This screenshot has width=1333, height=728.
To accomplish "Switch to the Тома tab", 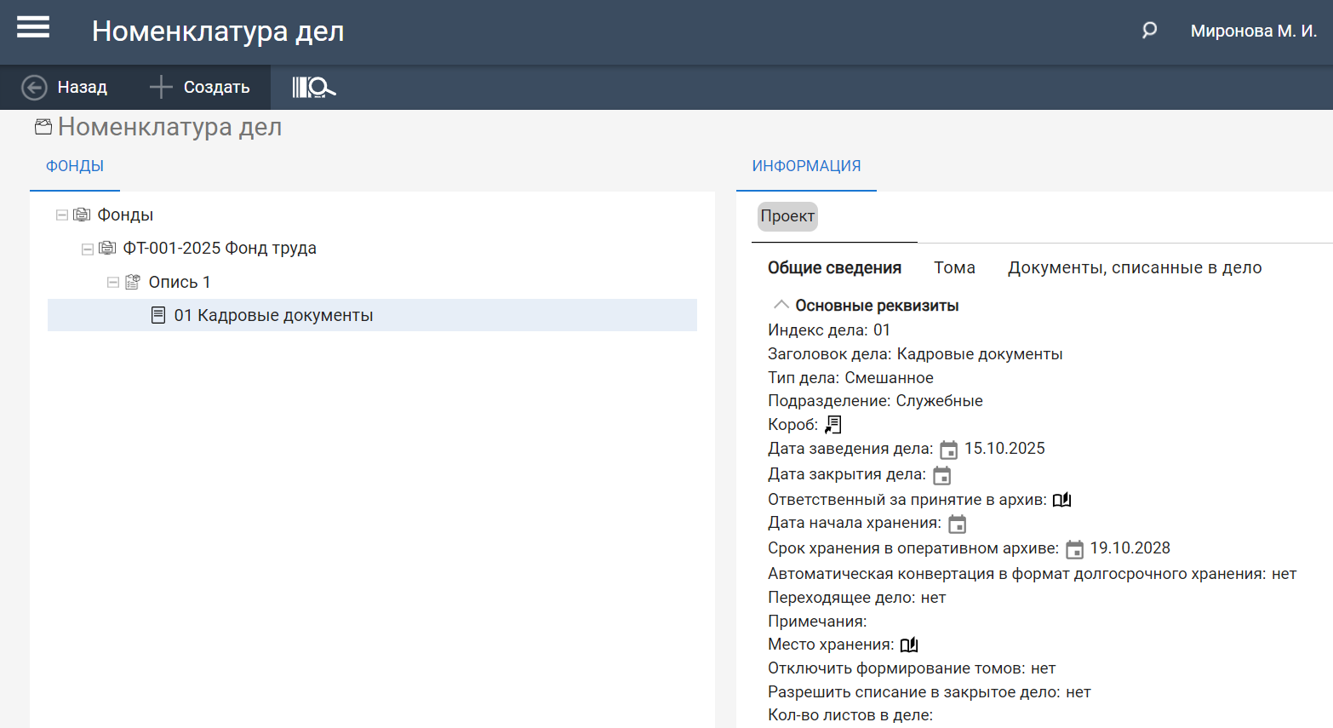I will coord(954,267).
